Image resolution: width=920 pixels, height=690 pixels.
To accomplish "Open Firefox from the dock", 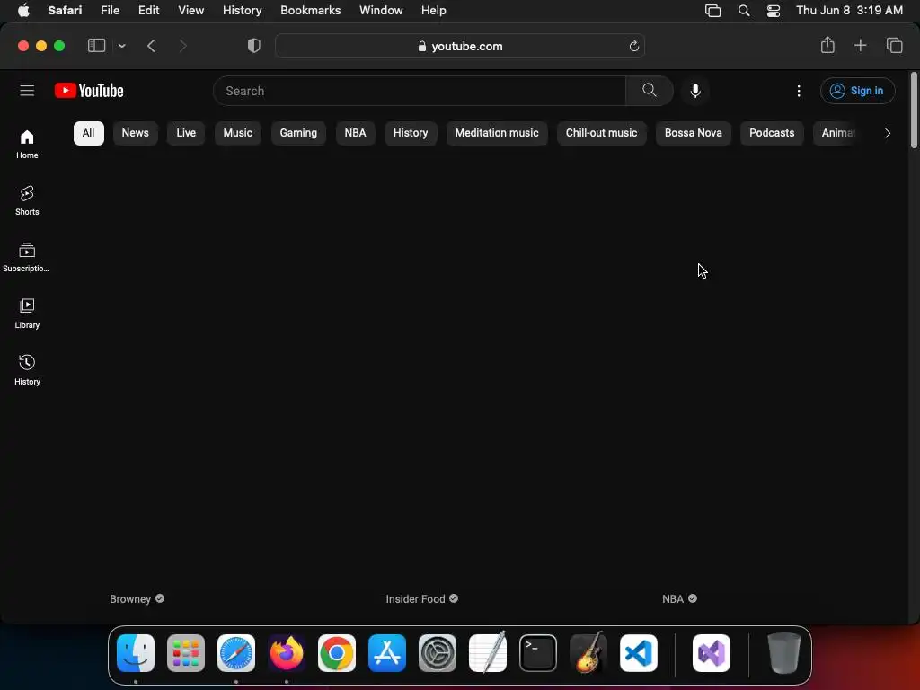I will click(x=287, y=653).
